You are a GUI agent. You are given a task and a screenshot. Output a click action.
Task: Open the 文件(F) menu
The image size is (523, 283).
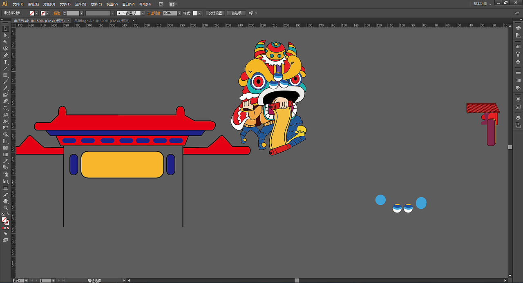click(x=18, y=4)
